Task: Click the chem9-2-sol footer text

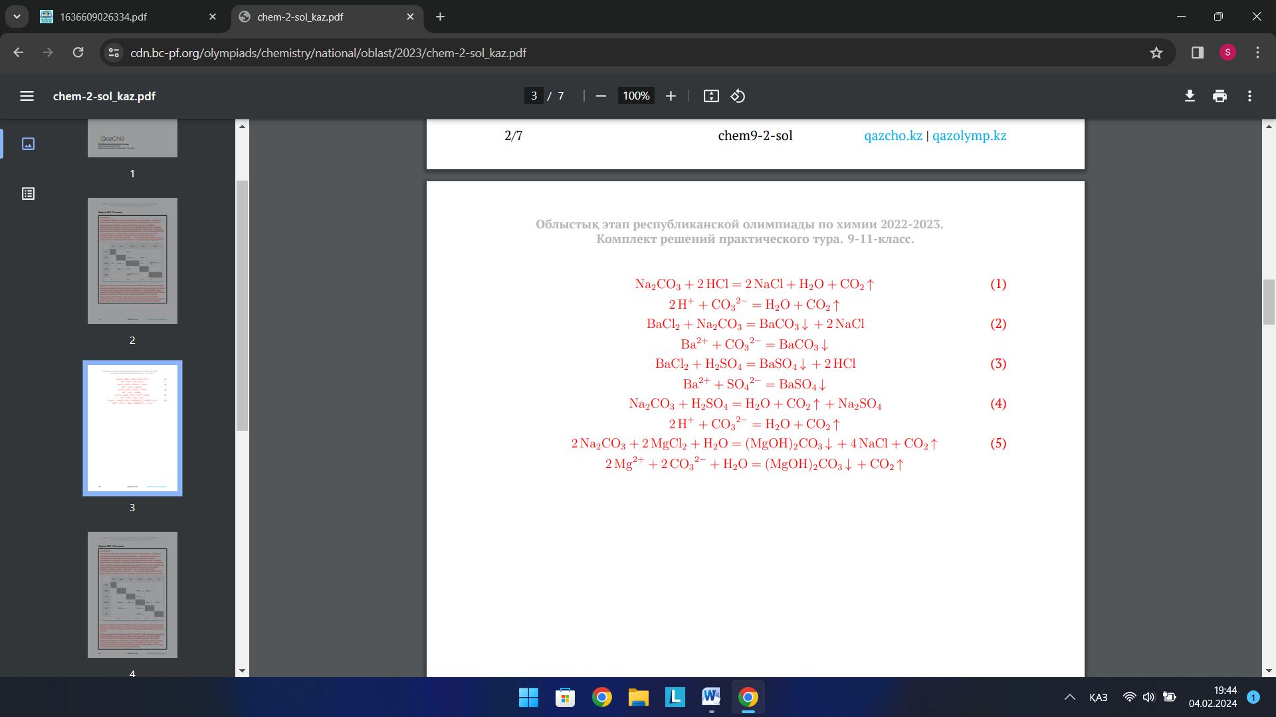Action: click(755, 135)
